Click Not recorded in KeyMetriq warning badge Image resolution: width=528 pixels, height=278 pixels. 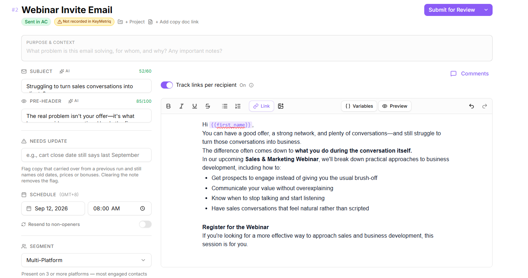pyautogui.click(x=84, y=22)
